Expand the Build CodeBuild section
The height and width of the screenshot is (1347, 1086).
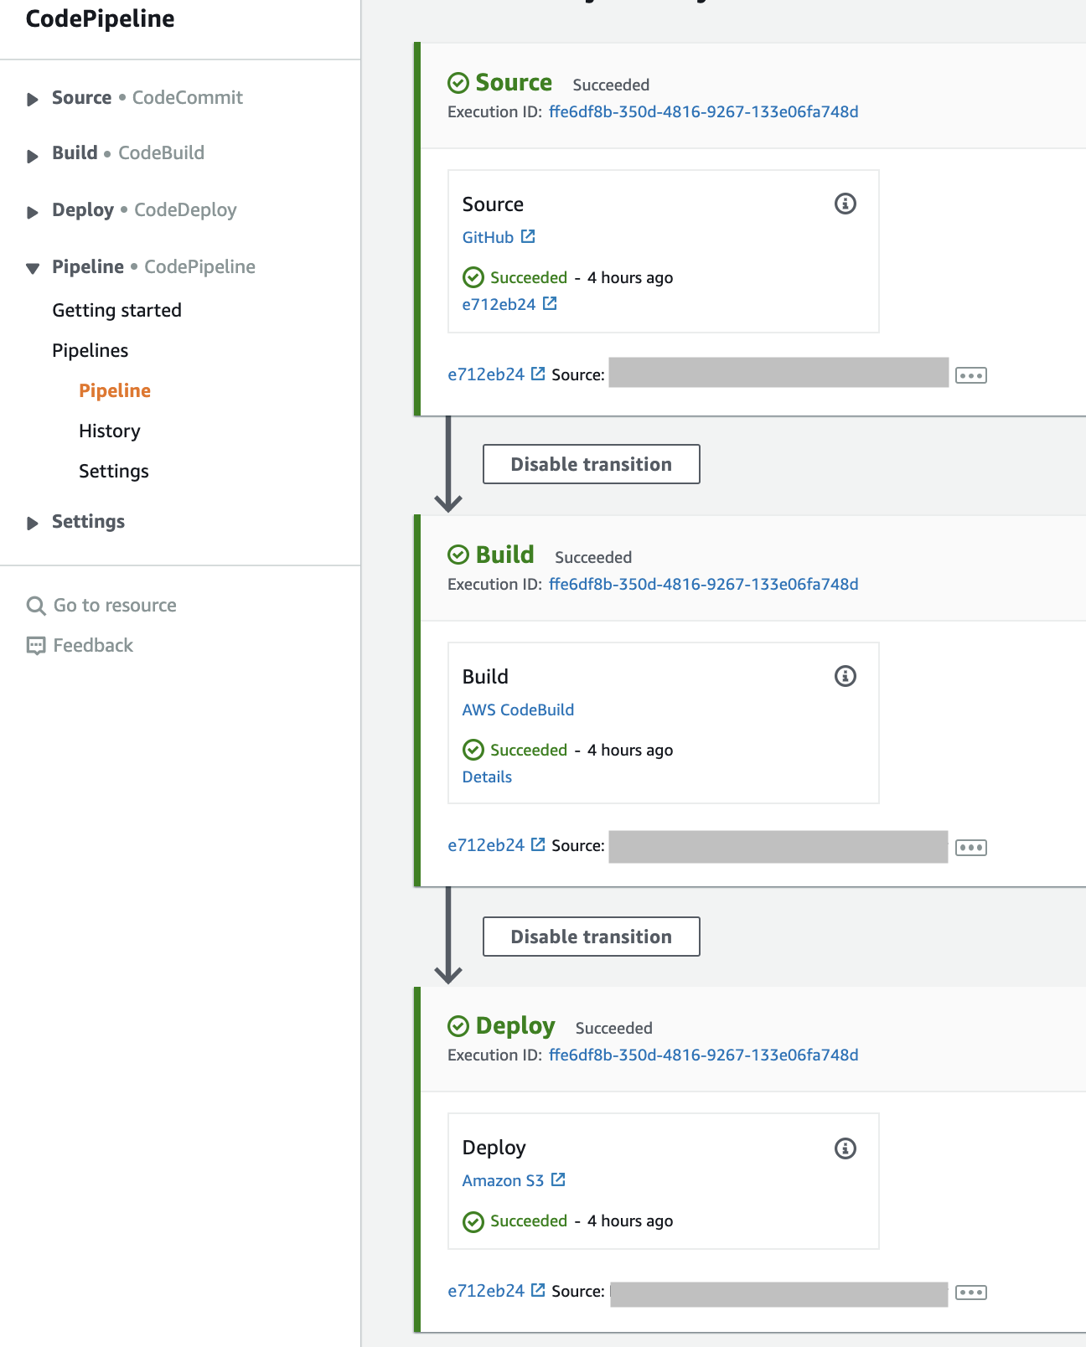point(33,155)
